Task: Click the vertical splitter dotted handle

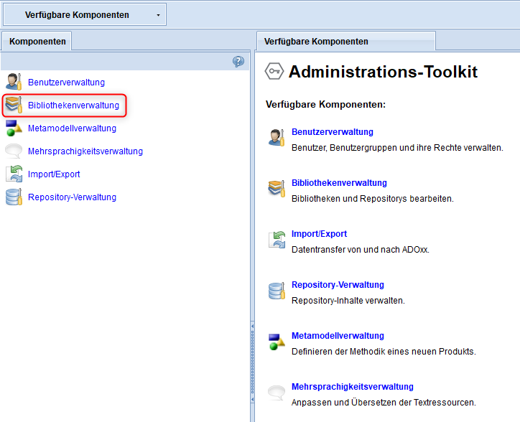Action: (x=252, y=362)
